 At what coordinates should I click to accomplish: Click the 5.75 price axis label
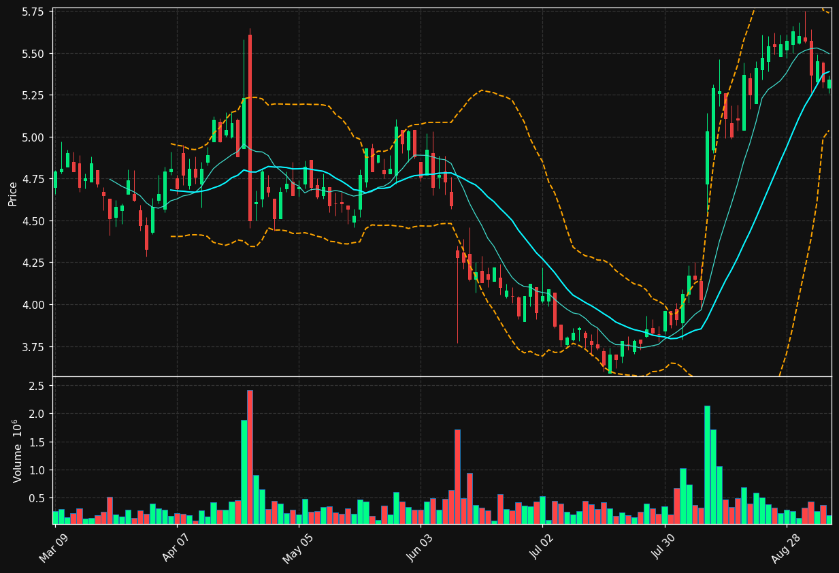[34, 12]
